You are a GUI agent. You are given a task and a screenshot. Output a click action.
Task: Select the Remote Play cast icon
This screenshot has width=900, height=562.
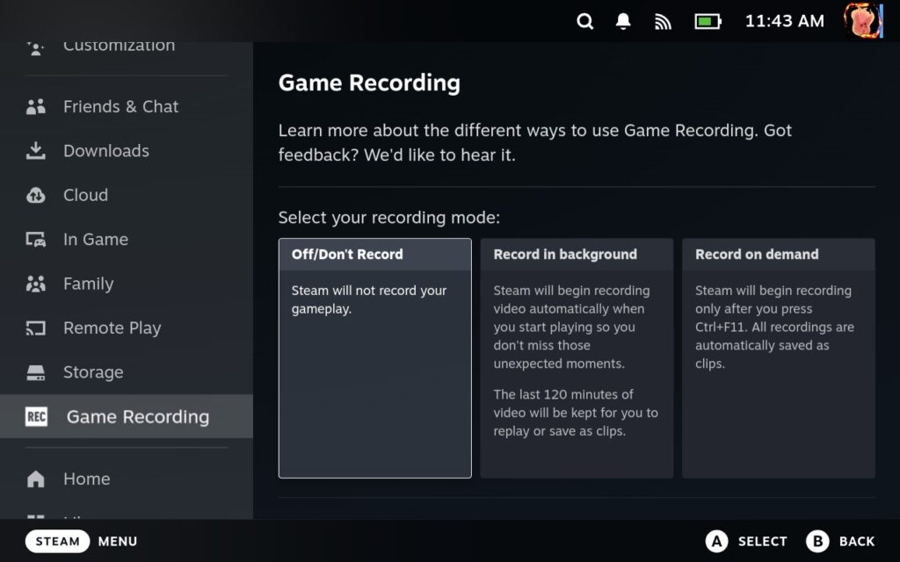point(35,328)
